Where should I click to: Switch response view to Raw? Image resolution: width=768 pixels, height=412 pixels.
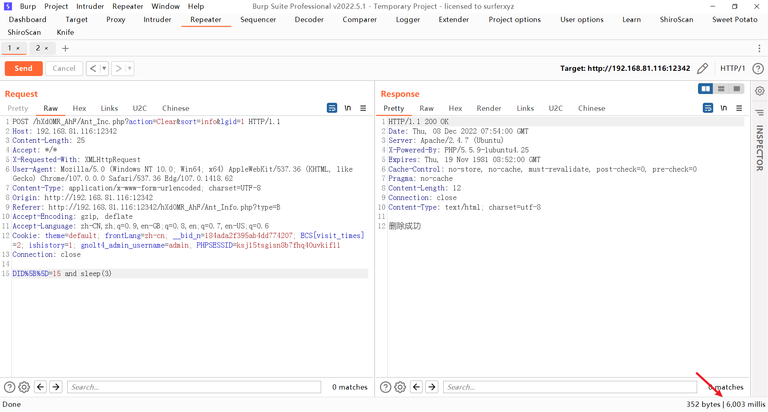click(426, 108)
